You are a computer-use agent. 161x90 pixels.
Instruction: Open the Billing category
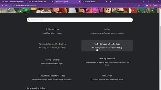click(107, 31)
